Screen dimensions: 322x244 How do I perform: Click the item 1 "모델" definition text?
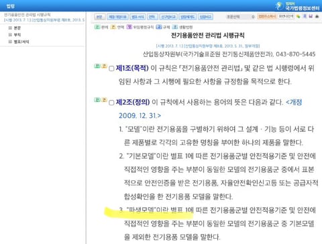coord(217,135)
